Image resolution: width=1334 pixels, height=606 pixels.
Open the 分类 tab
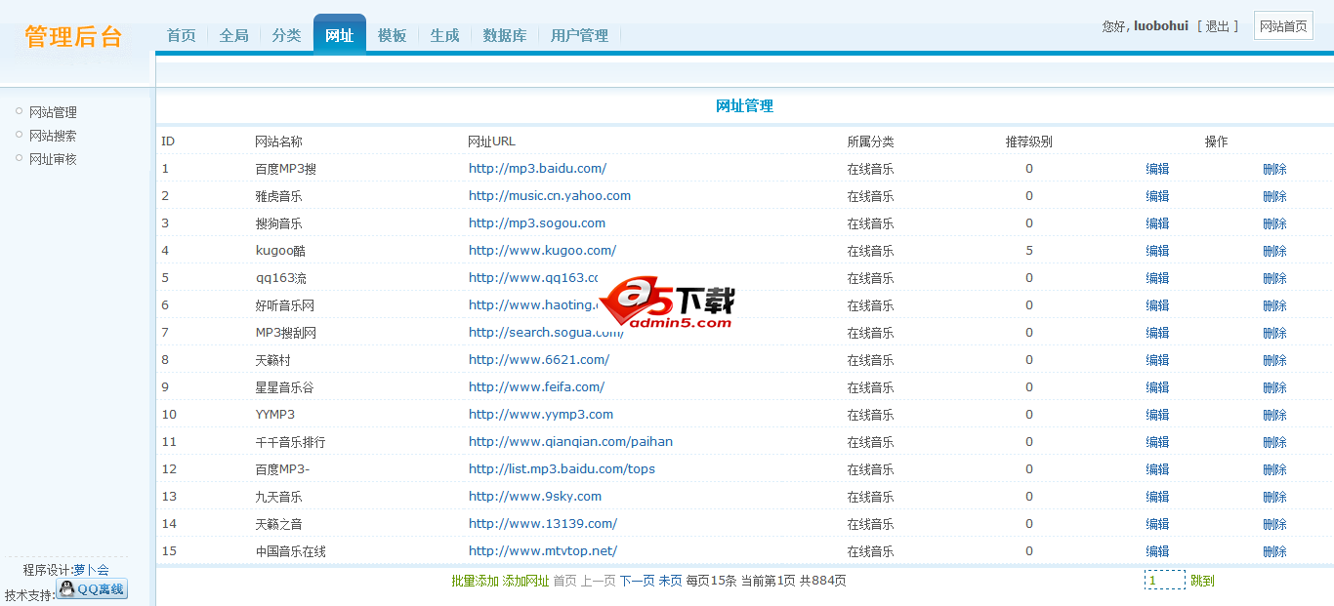click(x=286, y=35)
